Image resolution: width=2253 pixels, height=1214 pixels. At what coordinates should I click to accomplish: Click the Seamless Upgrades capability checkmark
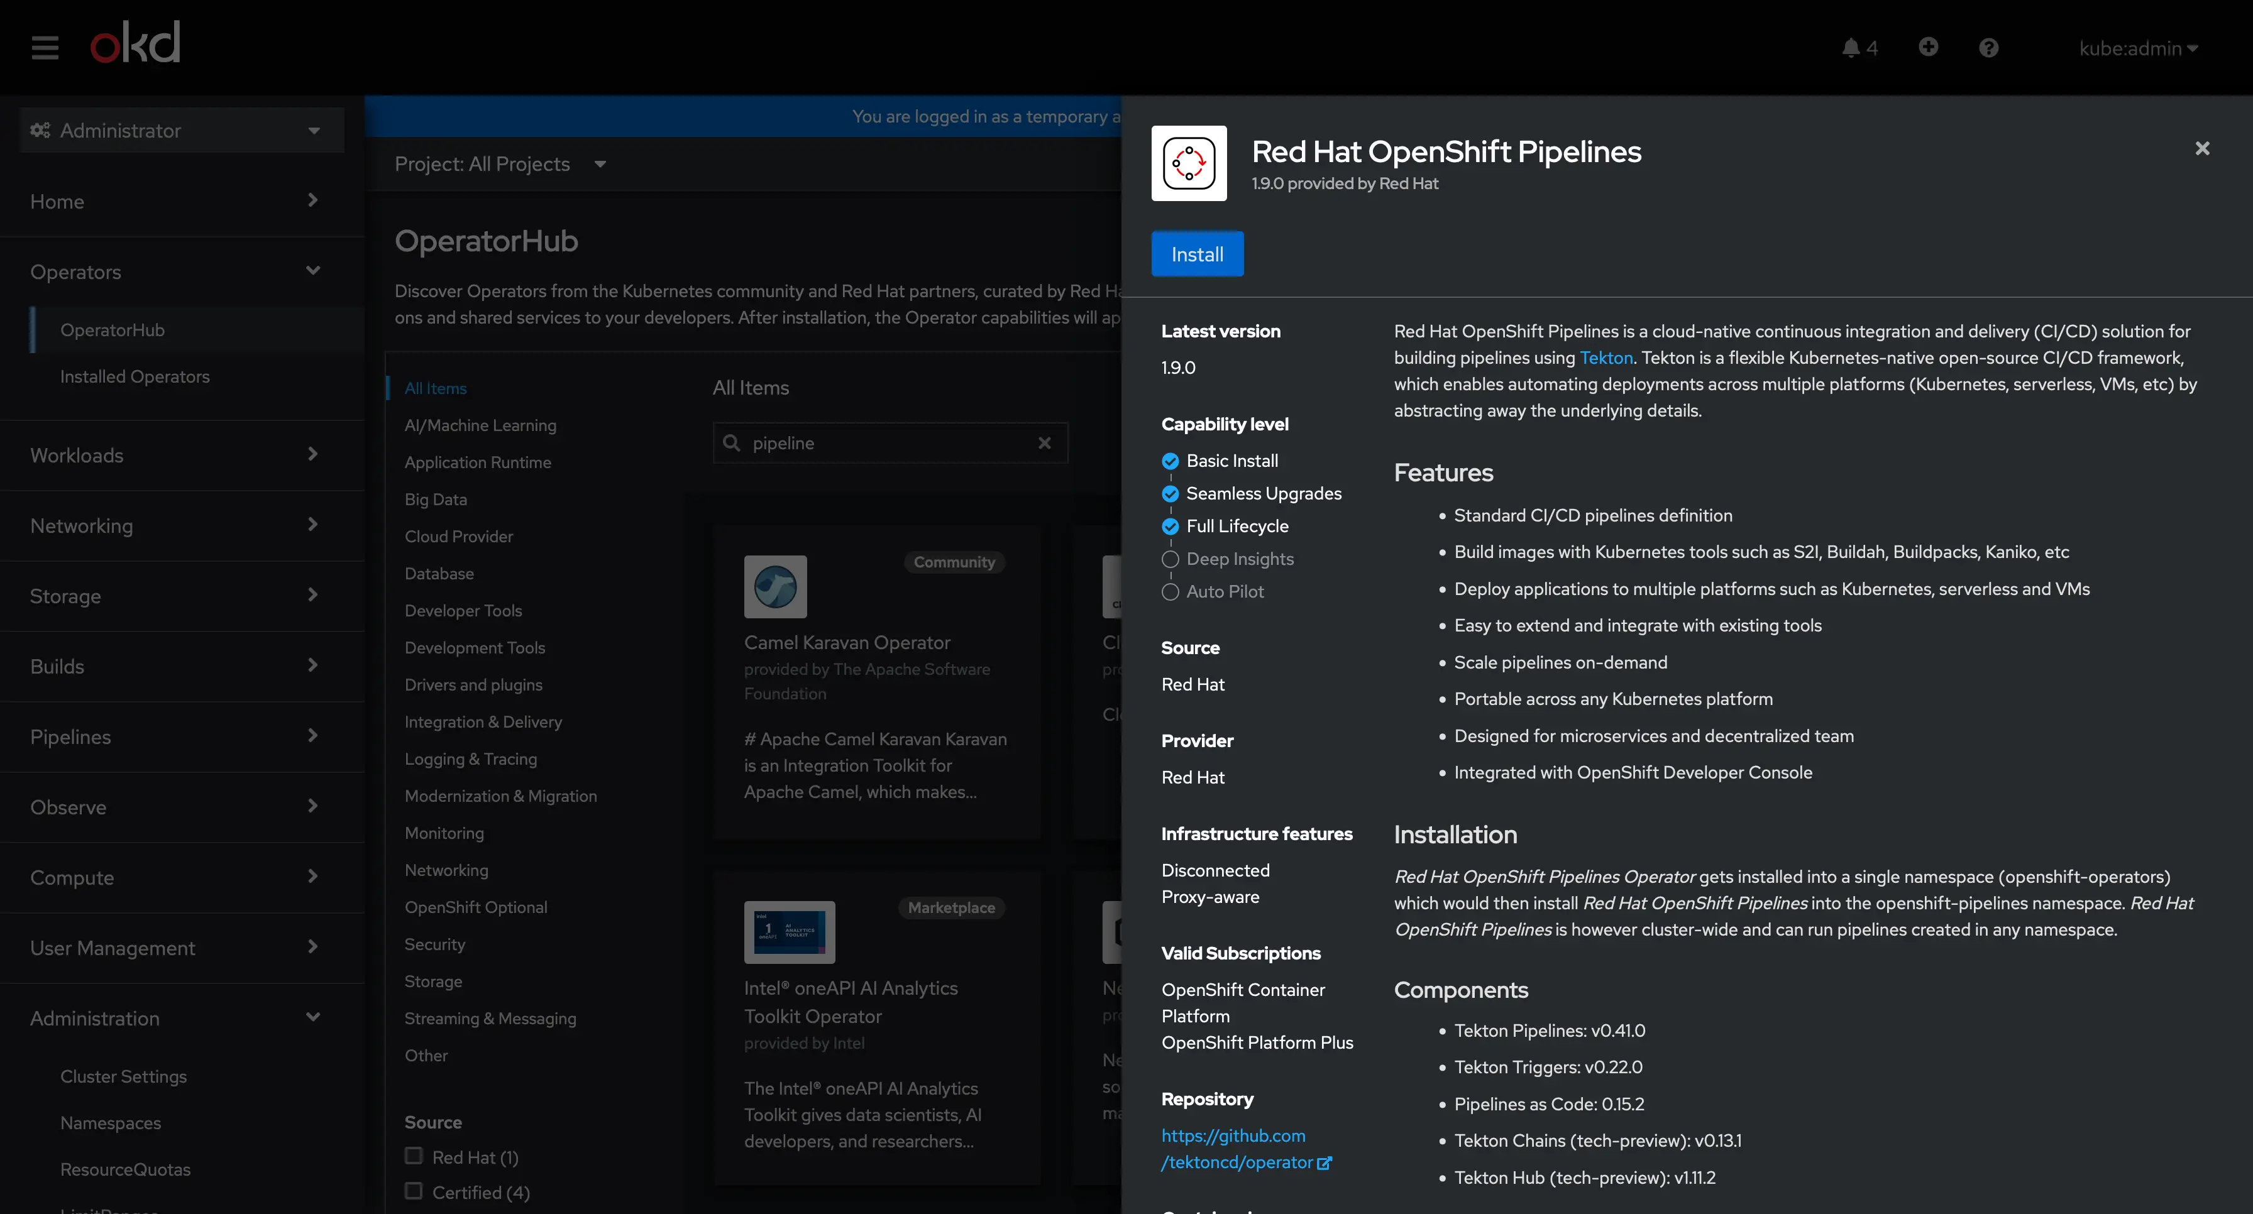[1169, 494]
